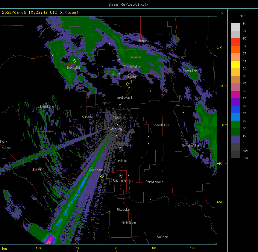Click the ThreeHills town label
258x252 pixels.
tap(160, 125)
